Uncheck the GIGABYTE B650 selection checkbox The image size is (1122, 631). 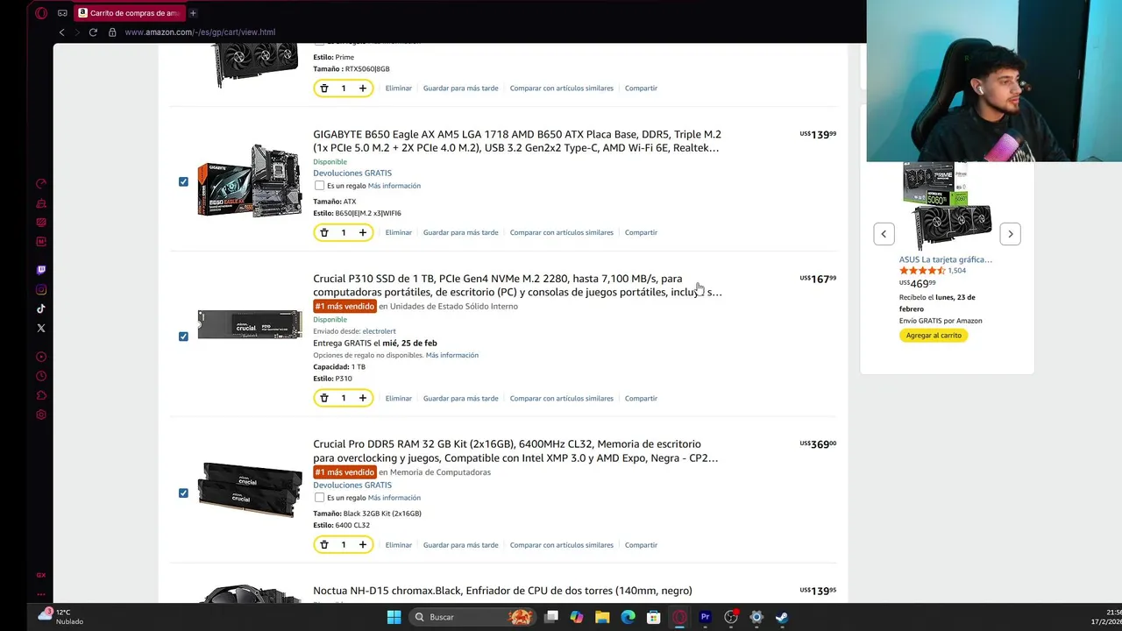point(183,181)
